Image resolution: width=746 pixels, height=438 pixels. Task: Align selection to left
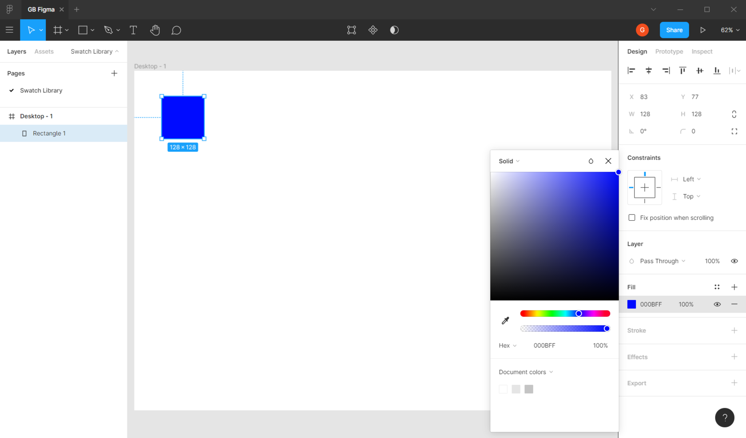pos(631,70)
